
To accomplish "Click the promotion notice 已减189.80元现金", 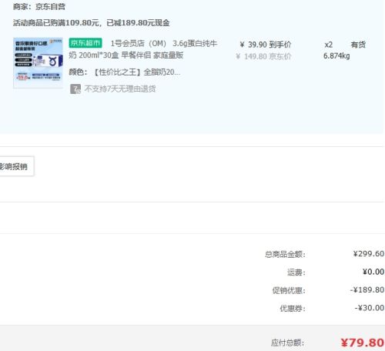I will point(138,23).
